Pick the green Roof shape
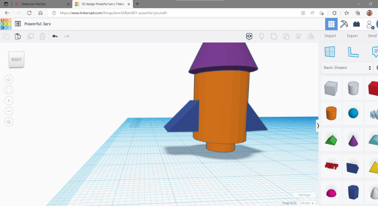 click(x=331, y=140)
